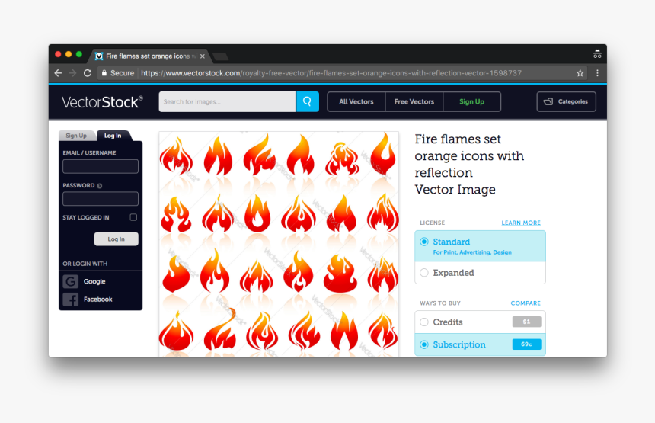This screenshot has width=655, height=423.
Task: Tick the Stay Logged In checkbox
Action: click(133, 217)
